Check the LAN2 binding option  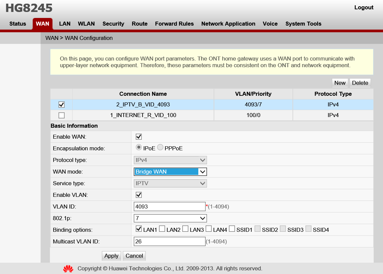[x=162, y=229]
